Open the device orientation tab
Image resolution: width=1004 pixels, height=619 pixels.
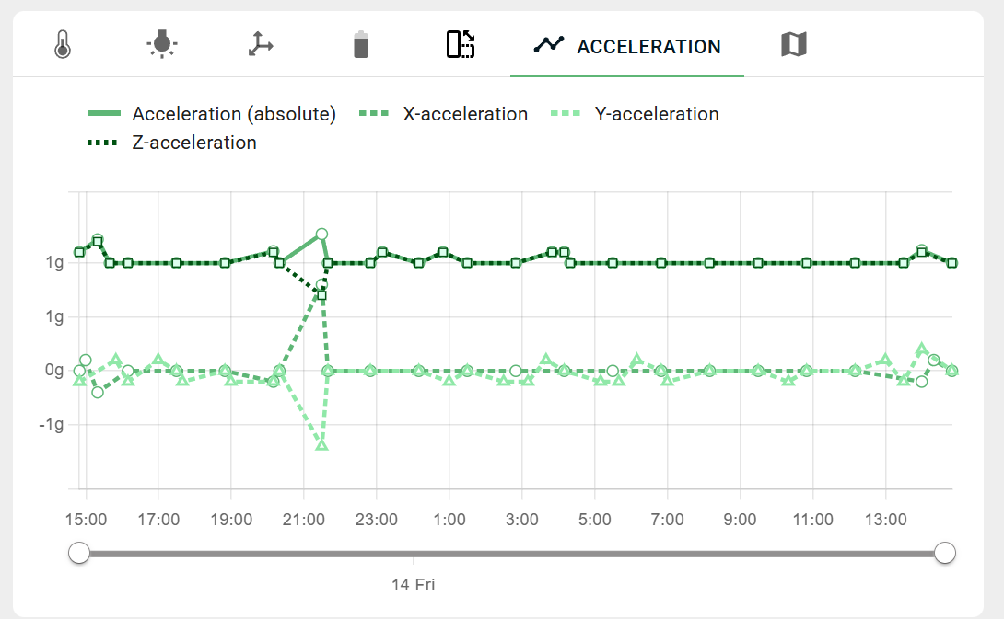point(459,43)
